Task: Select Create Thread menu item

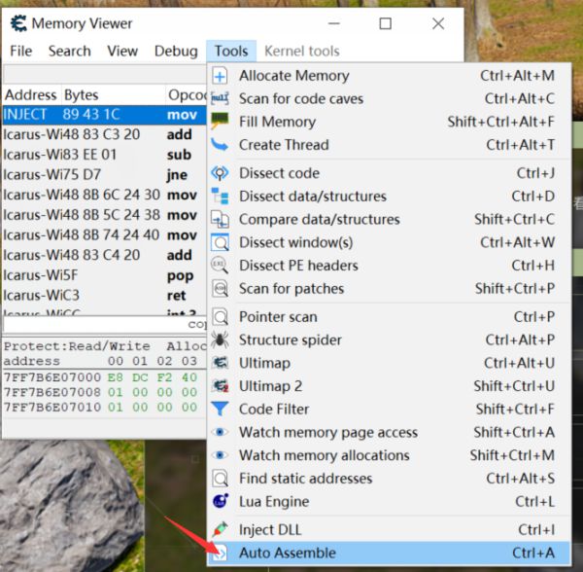Action: point(284,145)
